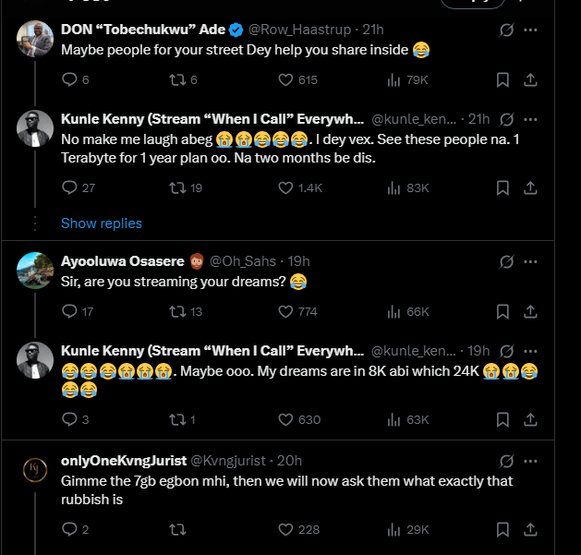View DON Tobechukwu Ade's avatar

click(x=35, y=38)
